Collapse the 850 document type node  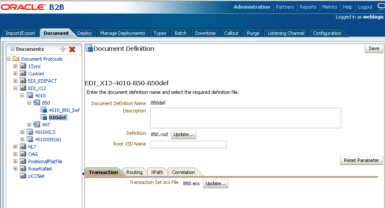point(29,103)
